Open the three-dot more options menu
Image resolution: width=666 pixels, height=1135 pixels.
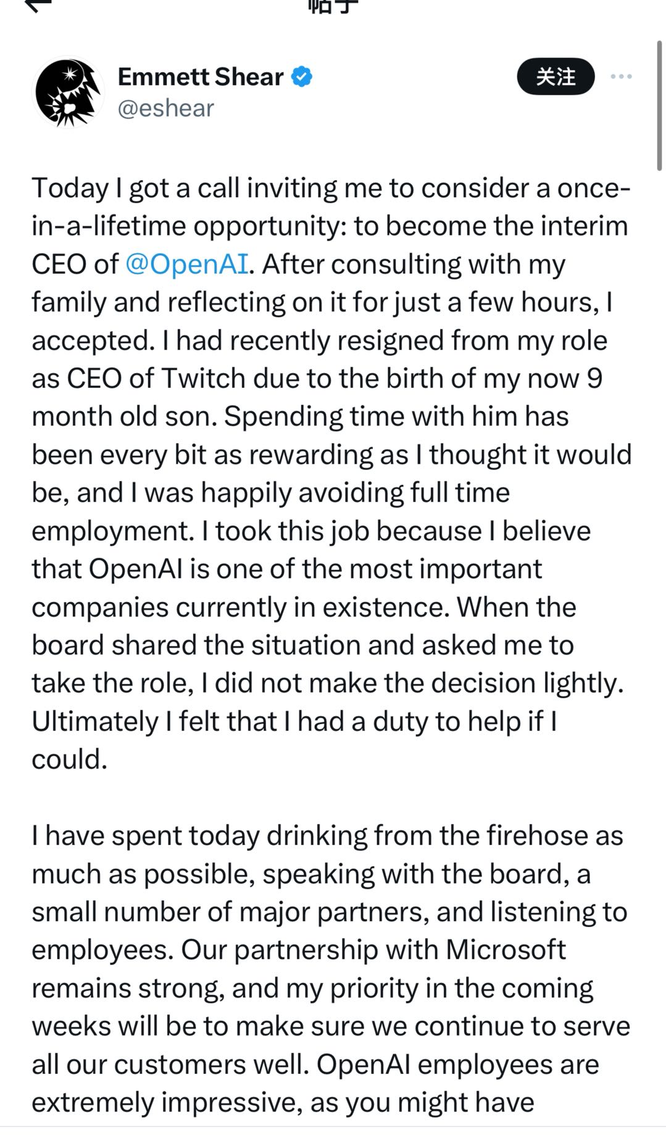pyautogui.click(x=621, y=76)
